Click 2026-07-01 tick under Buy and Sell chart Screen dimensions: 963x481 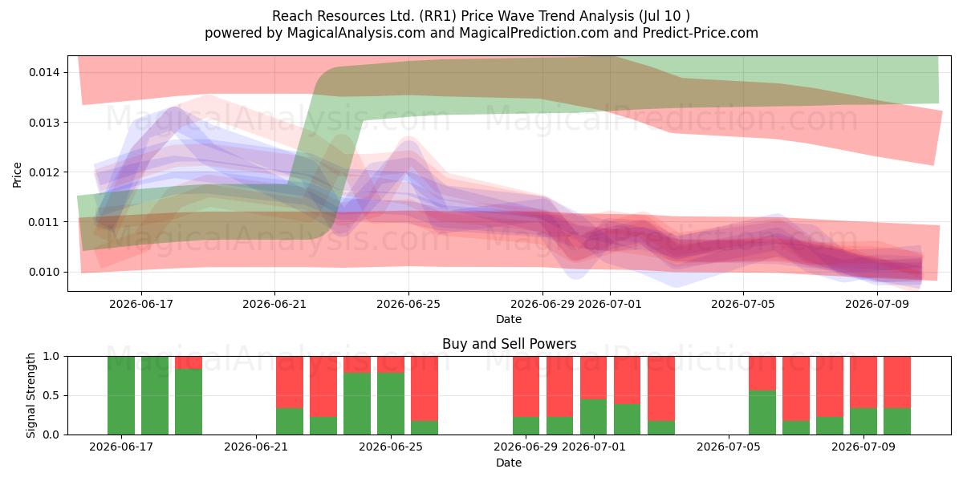pos(593,447)
